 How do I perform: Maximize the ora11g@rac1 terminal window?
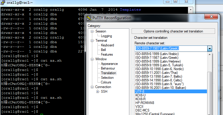[175, 2]
